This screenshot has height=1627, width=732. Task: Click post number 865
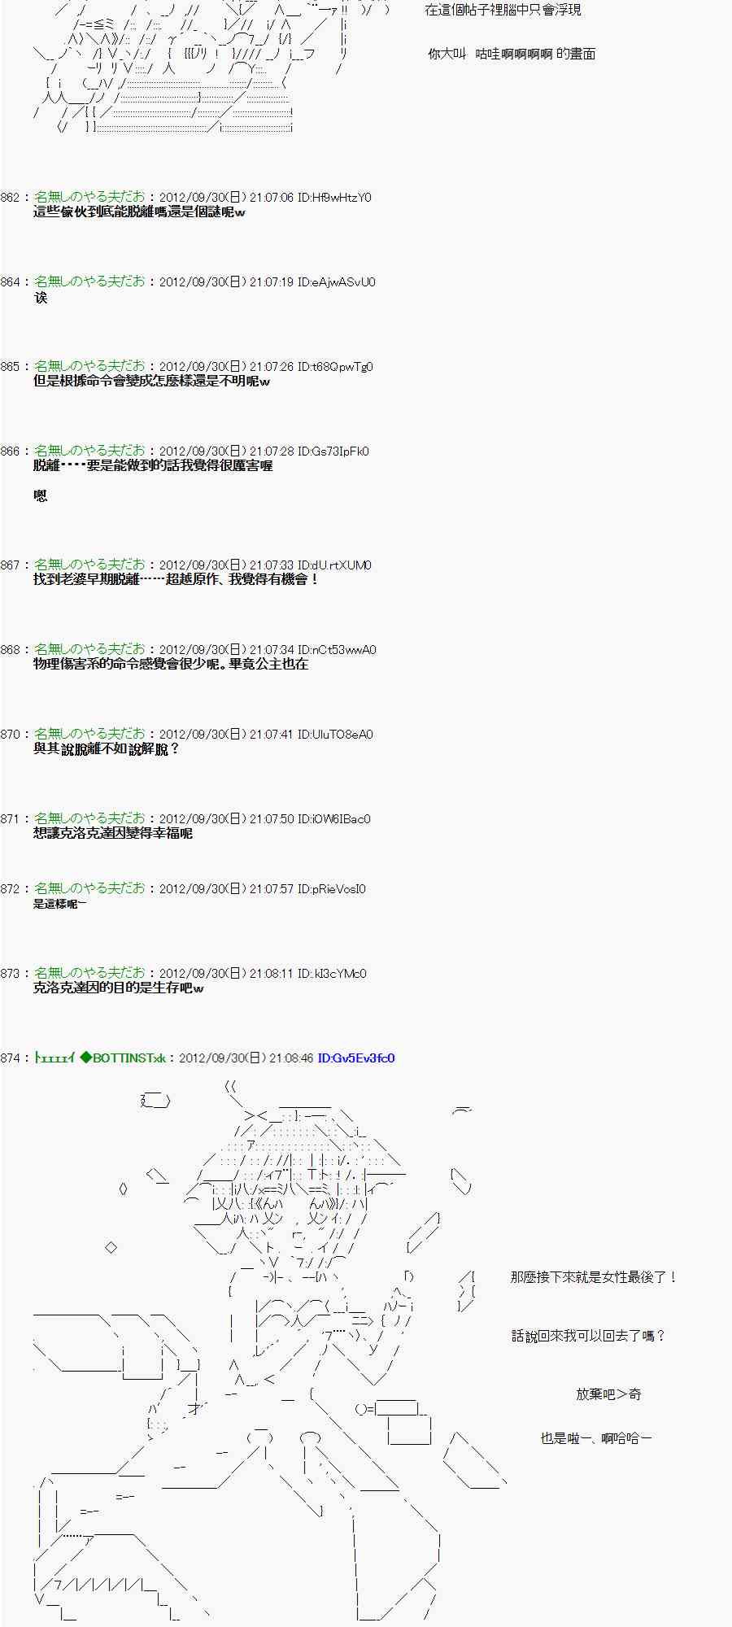click(11, 367)
